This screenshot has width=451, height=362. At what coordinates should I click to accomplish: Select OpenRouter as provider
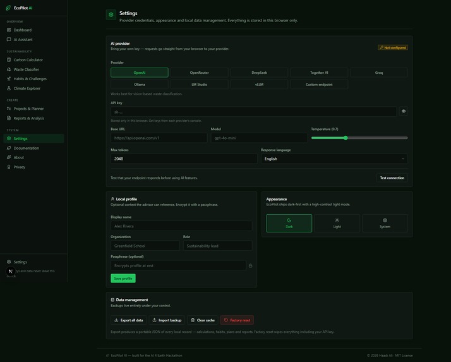200,73
